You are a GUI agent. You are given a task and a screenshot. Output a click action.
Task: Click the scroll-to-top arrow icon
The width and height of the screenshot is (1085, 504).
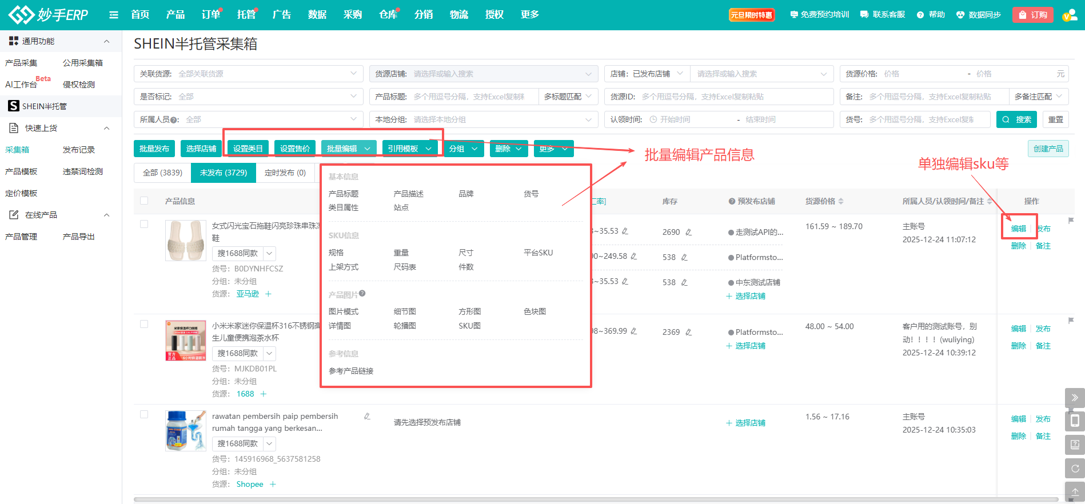pyautogui.click(x=1075, y=491)
